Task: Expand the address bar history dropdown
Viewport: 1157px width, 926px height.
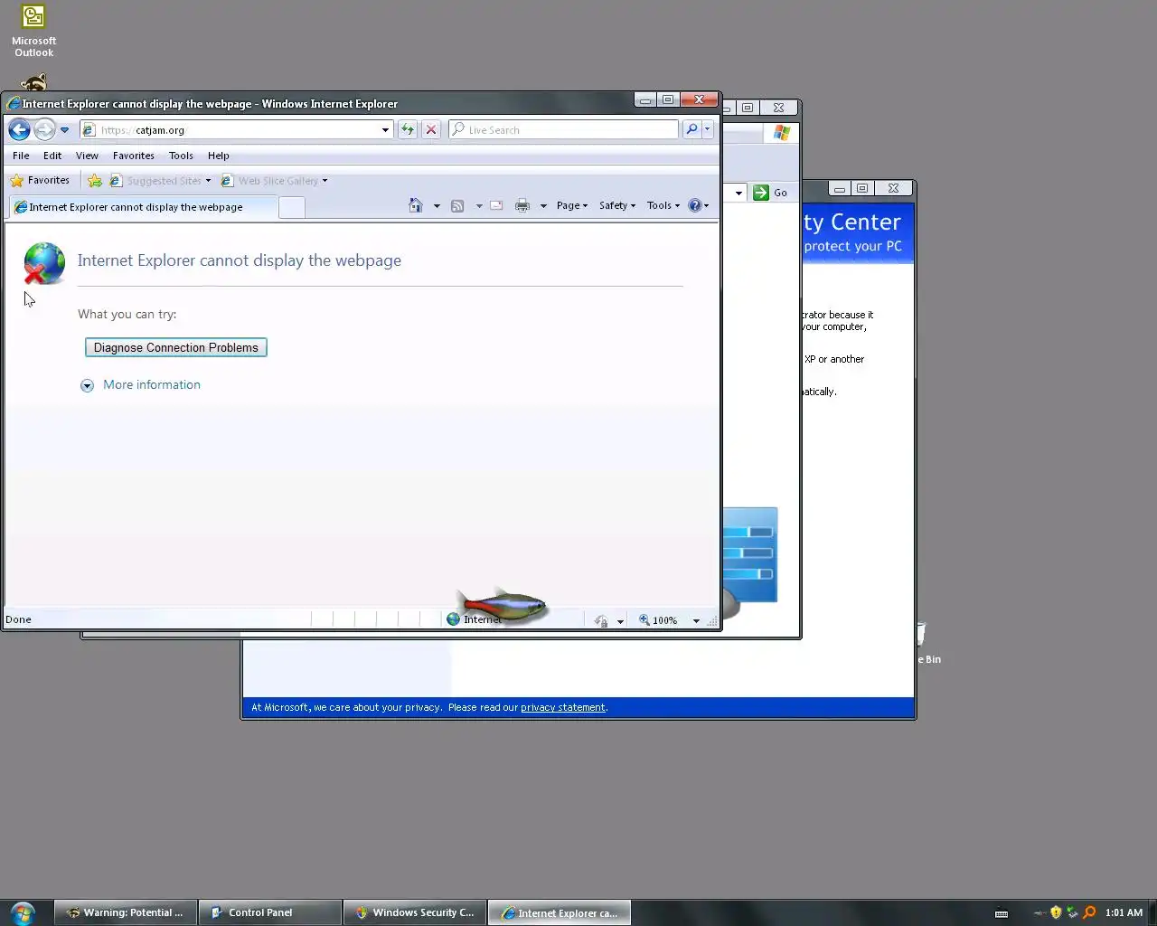Action: (x=385, y=130)
